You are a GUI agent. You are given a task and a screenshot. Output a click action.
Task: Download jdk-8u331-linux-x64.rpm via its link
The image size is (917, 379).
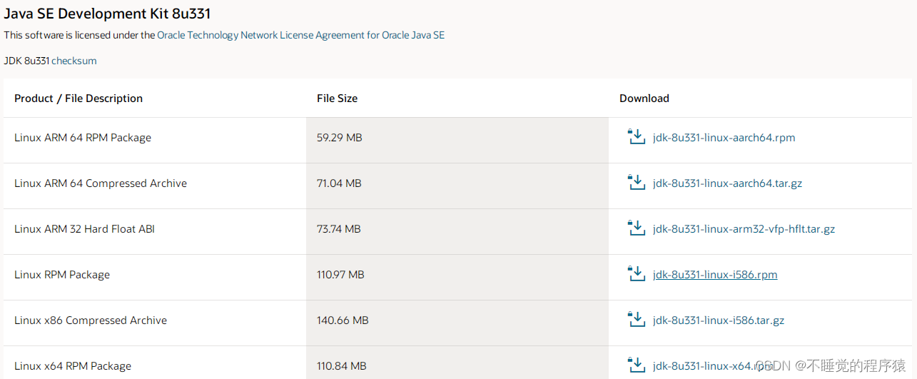pyautogui.click(x=713, y=366)
